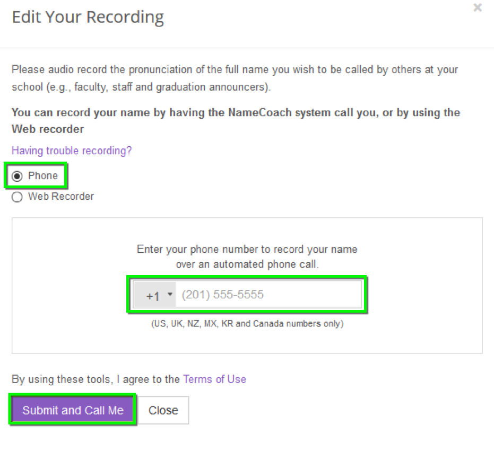Open the +1 country code dropdown
This screenshot has height=452, width=494.
155,295
